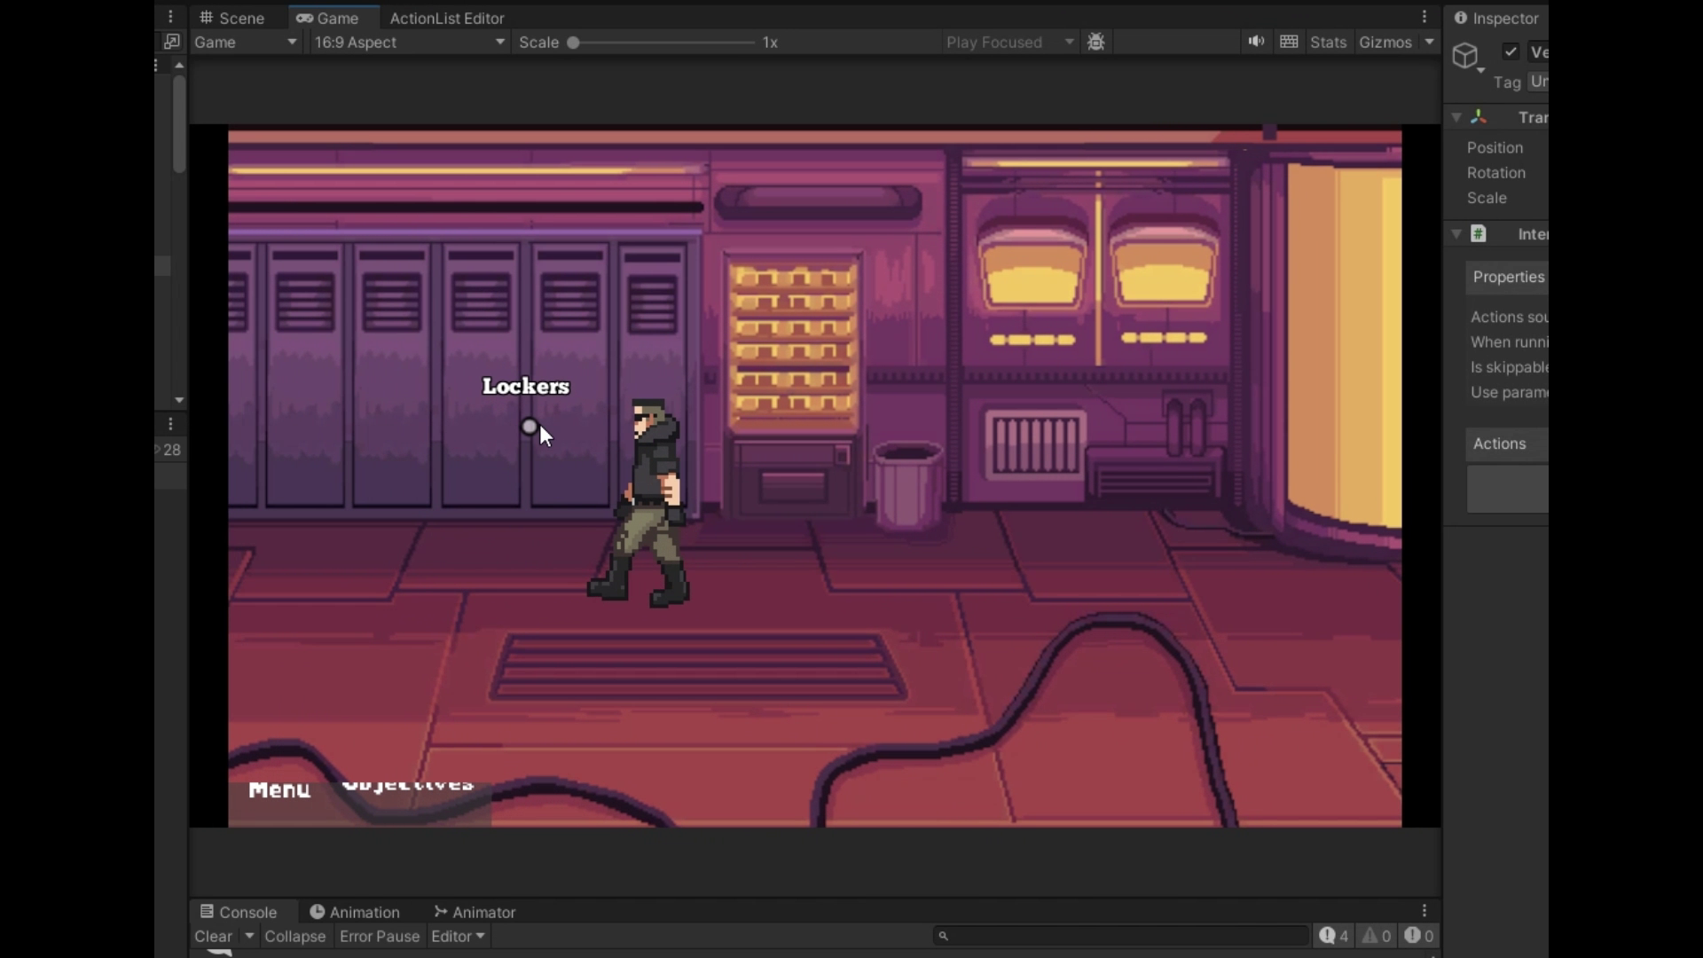Toggle warning messages count filter

[1376, 936]
